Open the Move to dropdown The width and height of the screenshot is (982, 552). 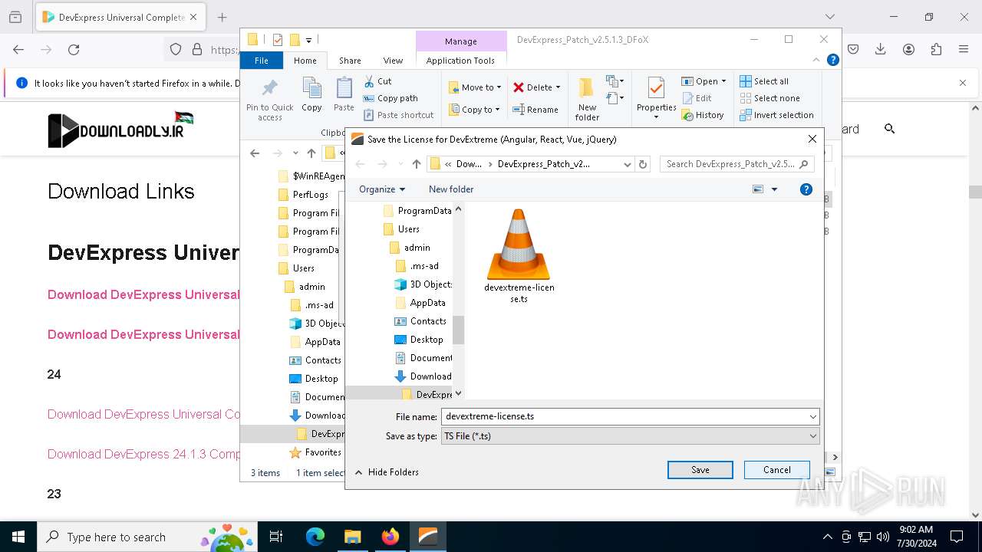pyautogui.click(x=475, y=87)
